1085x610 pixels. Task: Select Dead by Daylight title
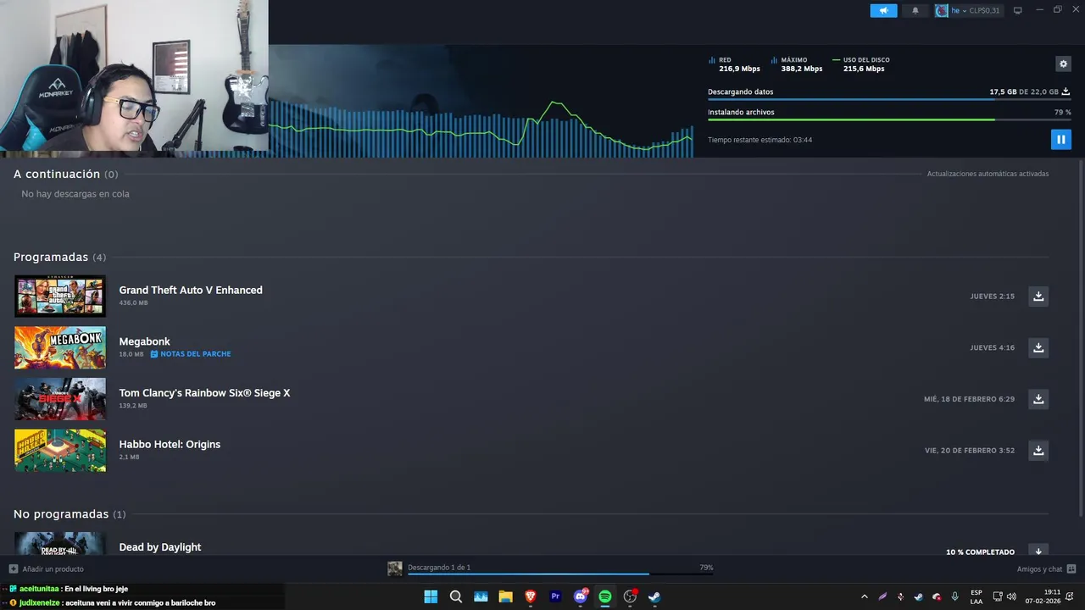[x=160, y=547]
